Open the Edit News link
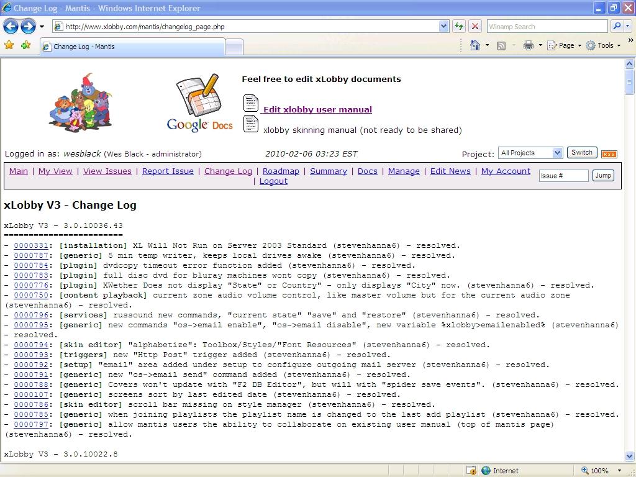Image resolution: width=636 pixels, height=477 pixels. coord(451,171)
